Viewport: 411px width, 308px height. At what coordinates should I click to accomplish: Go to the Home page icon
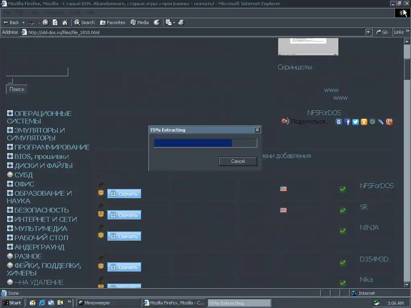click(x=65, y=22)
